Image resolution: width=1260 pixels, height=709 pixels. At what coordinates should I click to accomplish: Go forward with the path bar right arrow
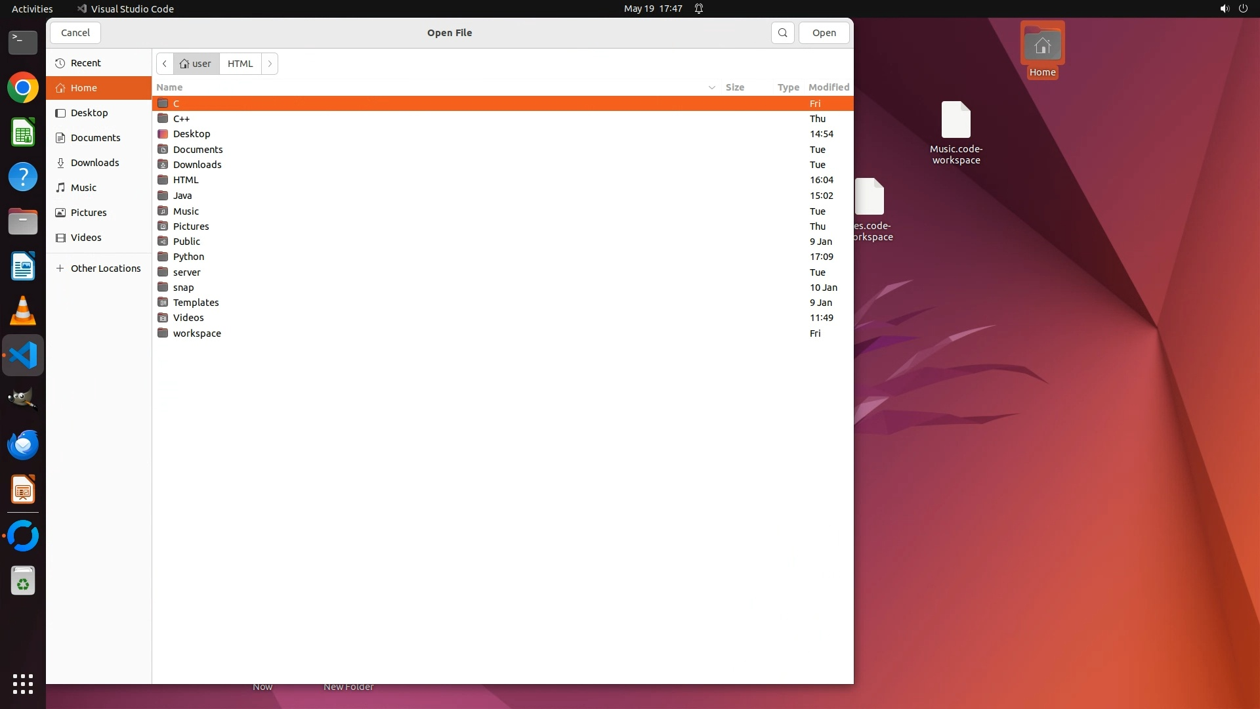coord(270,64)
